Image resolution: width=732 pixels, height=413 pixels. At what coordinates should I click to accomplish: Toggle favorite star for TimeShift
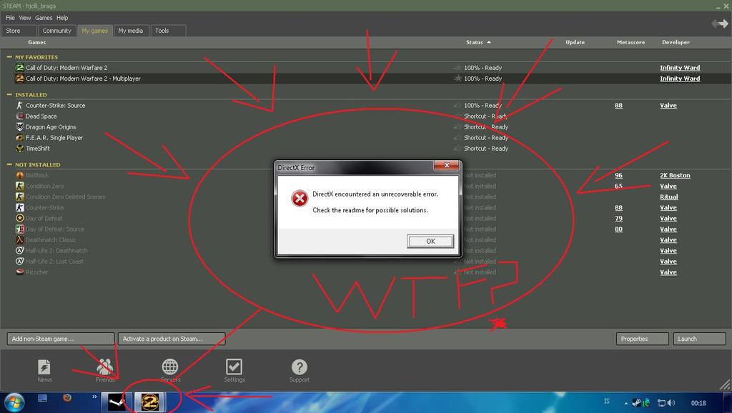pyautogui.click(x=457, y=149)
